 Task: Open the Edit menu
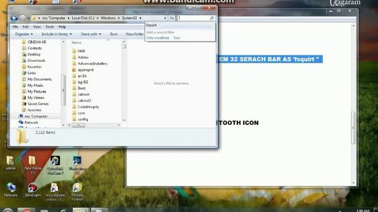point(25,26)
